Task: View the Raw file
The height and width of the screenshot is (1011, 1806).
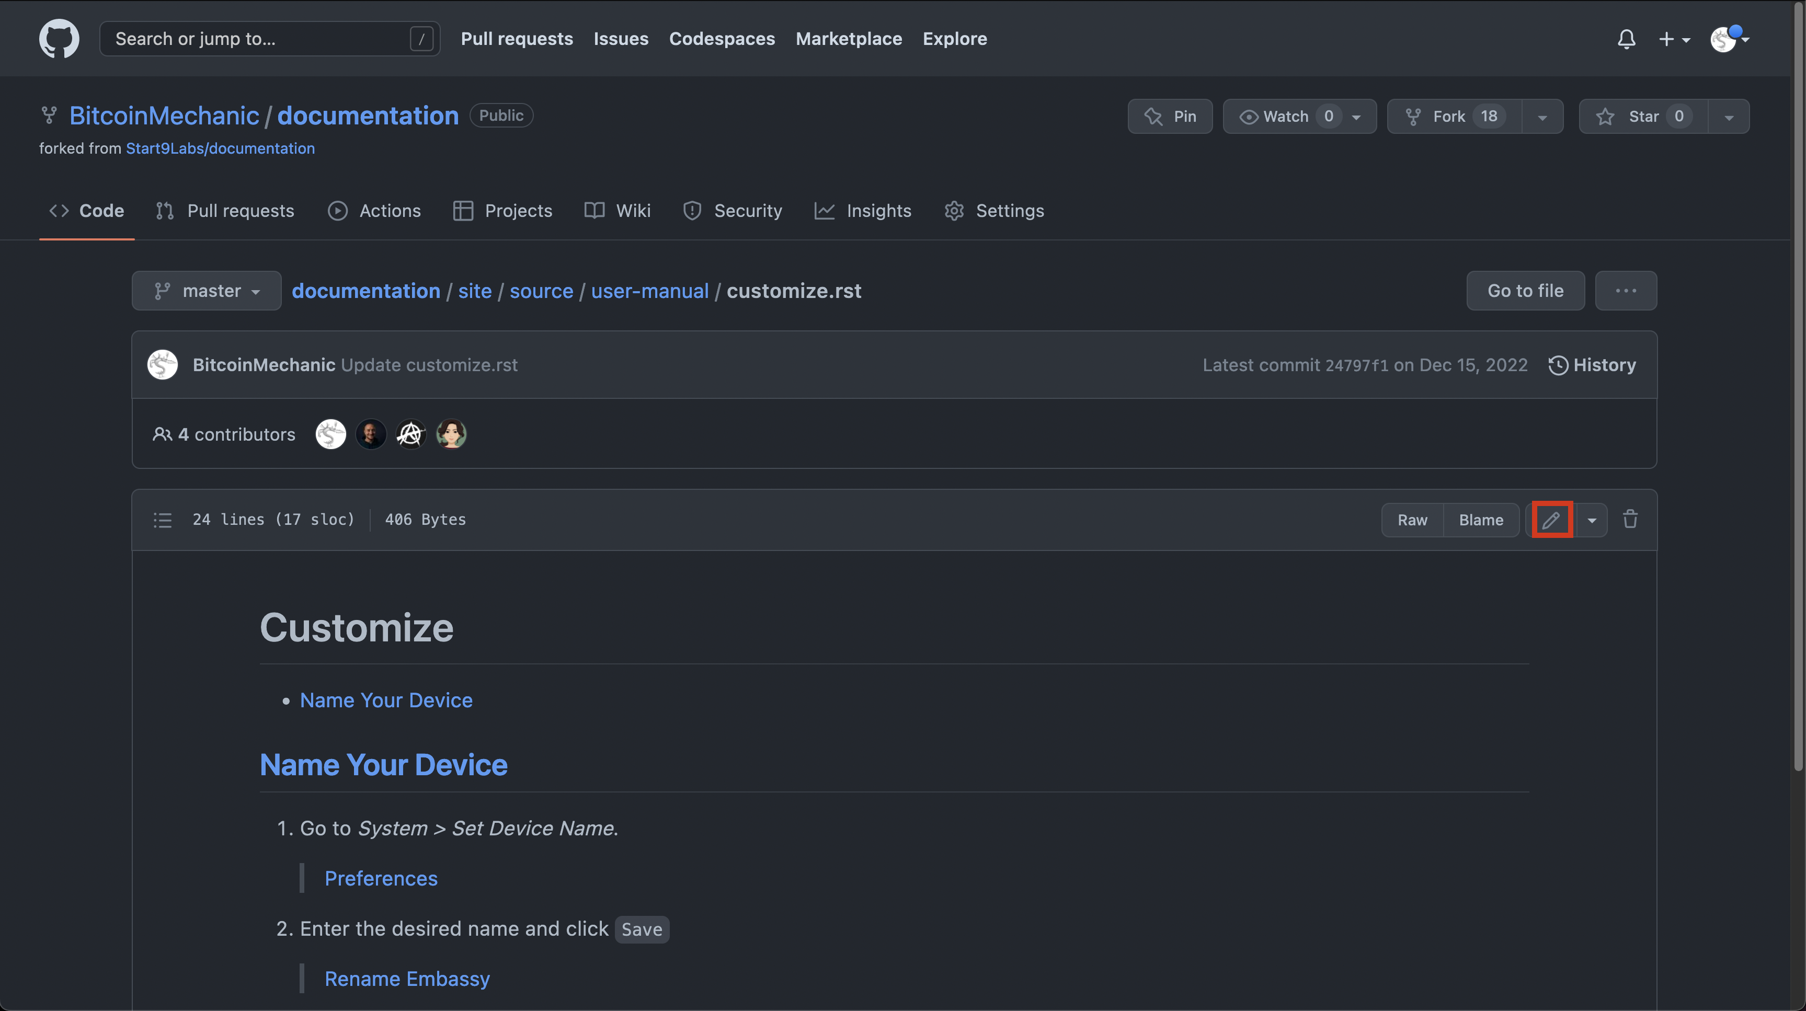Action: 1412,520
